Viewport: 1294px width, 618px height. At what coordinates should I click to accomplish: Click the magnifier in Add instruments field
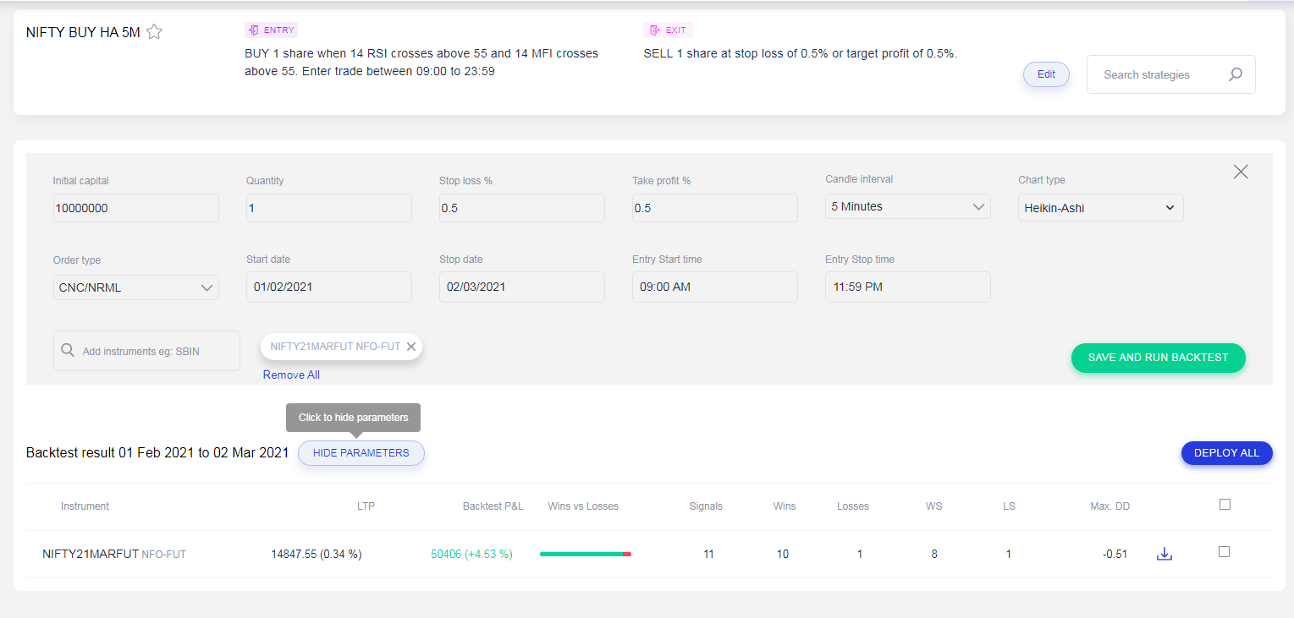[x=68, y=350]
